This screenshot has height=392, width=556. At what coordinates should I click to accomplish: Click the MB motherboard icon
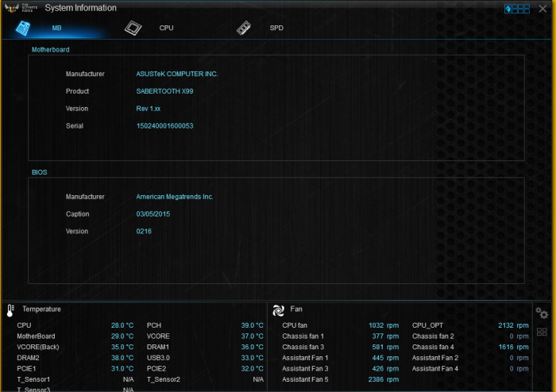[23, 28]
